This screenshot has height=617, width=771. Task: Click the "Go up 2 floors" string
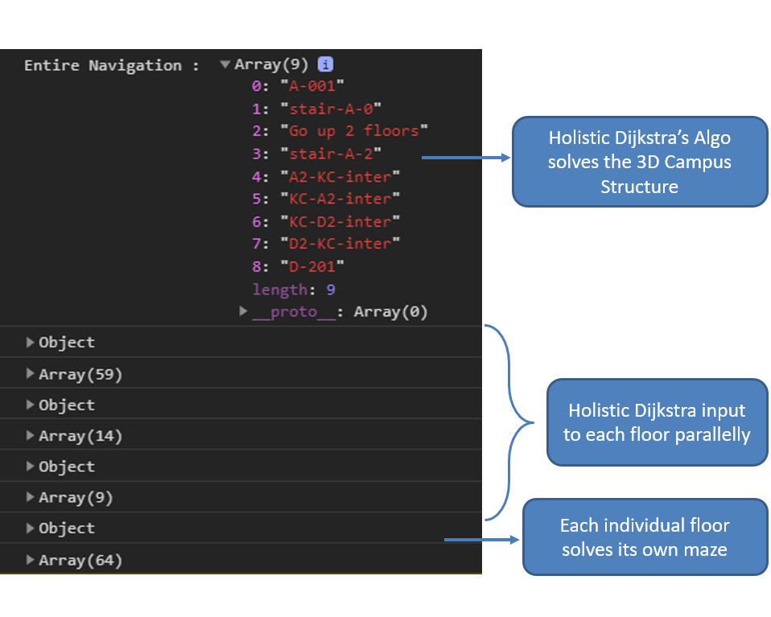click(354, 131)
